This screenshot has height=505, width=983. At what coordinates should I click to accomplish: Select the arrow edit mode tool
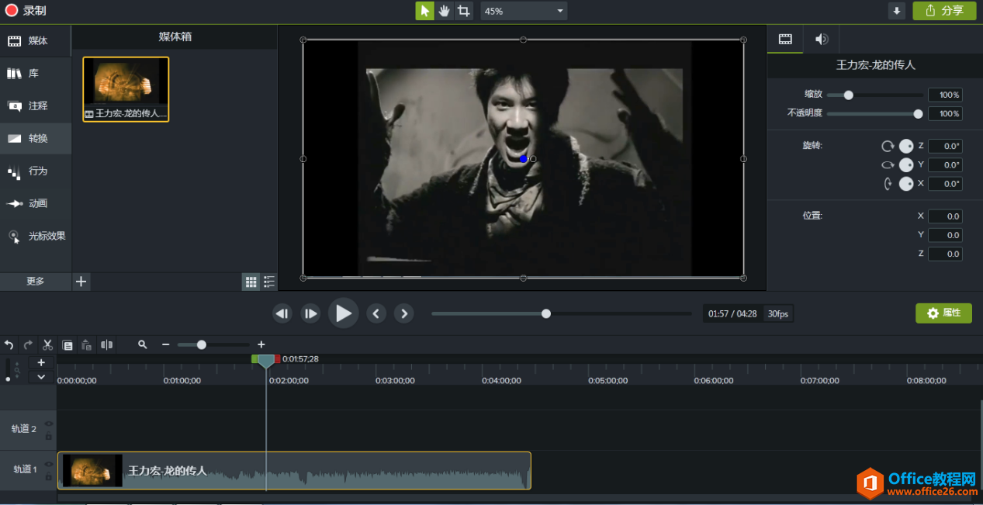coord(424,11)
